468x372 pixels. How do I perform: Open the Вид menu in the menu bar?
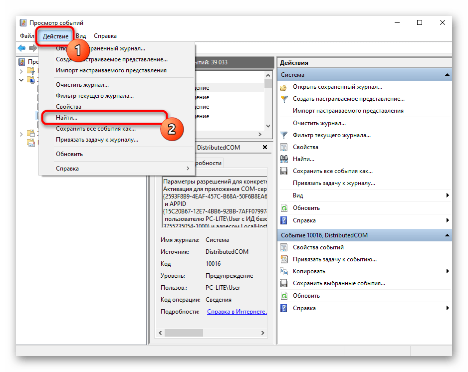point(81,36)
